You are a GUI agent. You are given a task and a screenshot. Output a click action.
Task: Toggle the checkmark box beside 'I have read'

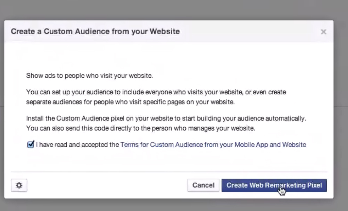31,144
